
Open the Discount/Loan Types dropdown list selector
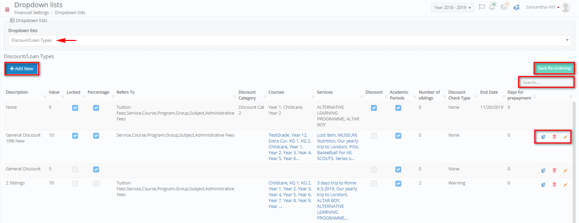(x=289, y=40)
